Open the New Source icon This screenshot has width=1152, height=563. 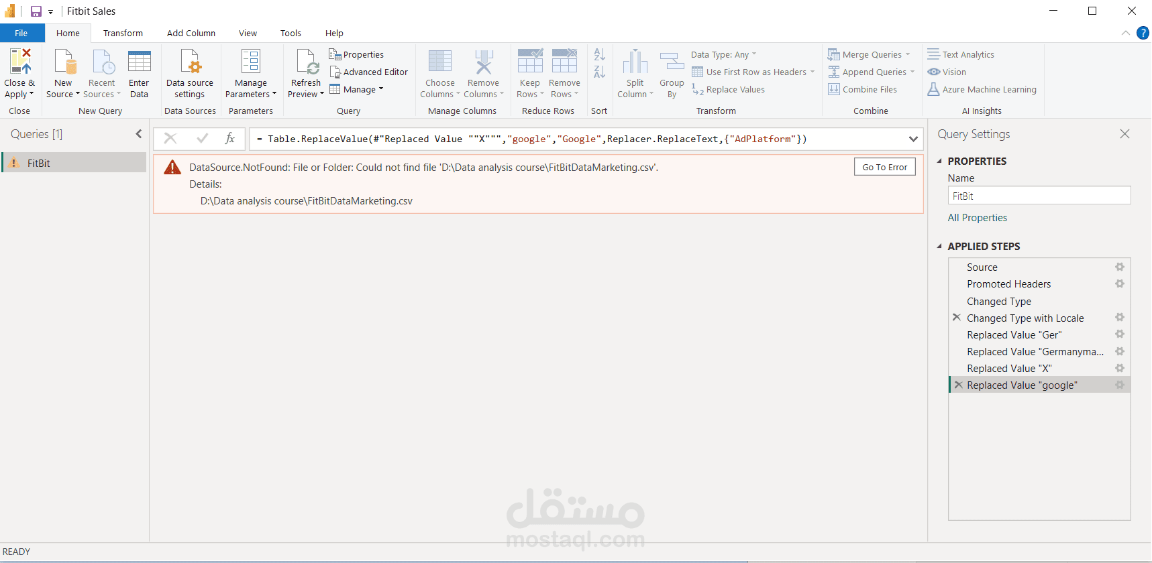pyautogui.click(x=65, y=61)
